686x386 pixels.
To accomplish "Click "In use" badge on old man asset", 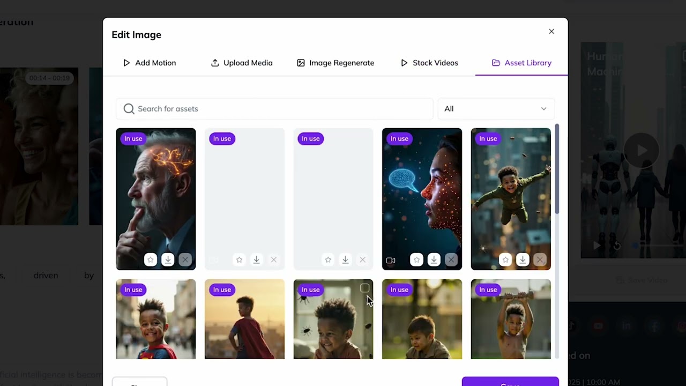I will tap(133, 139).
